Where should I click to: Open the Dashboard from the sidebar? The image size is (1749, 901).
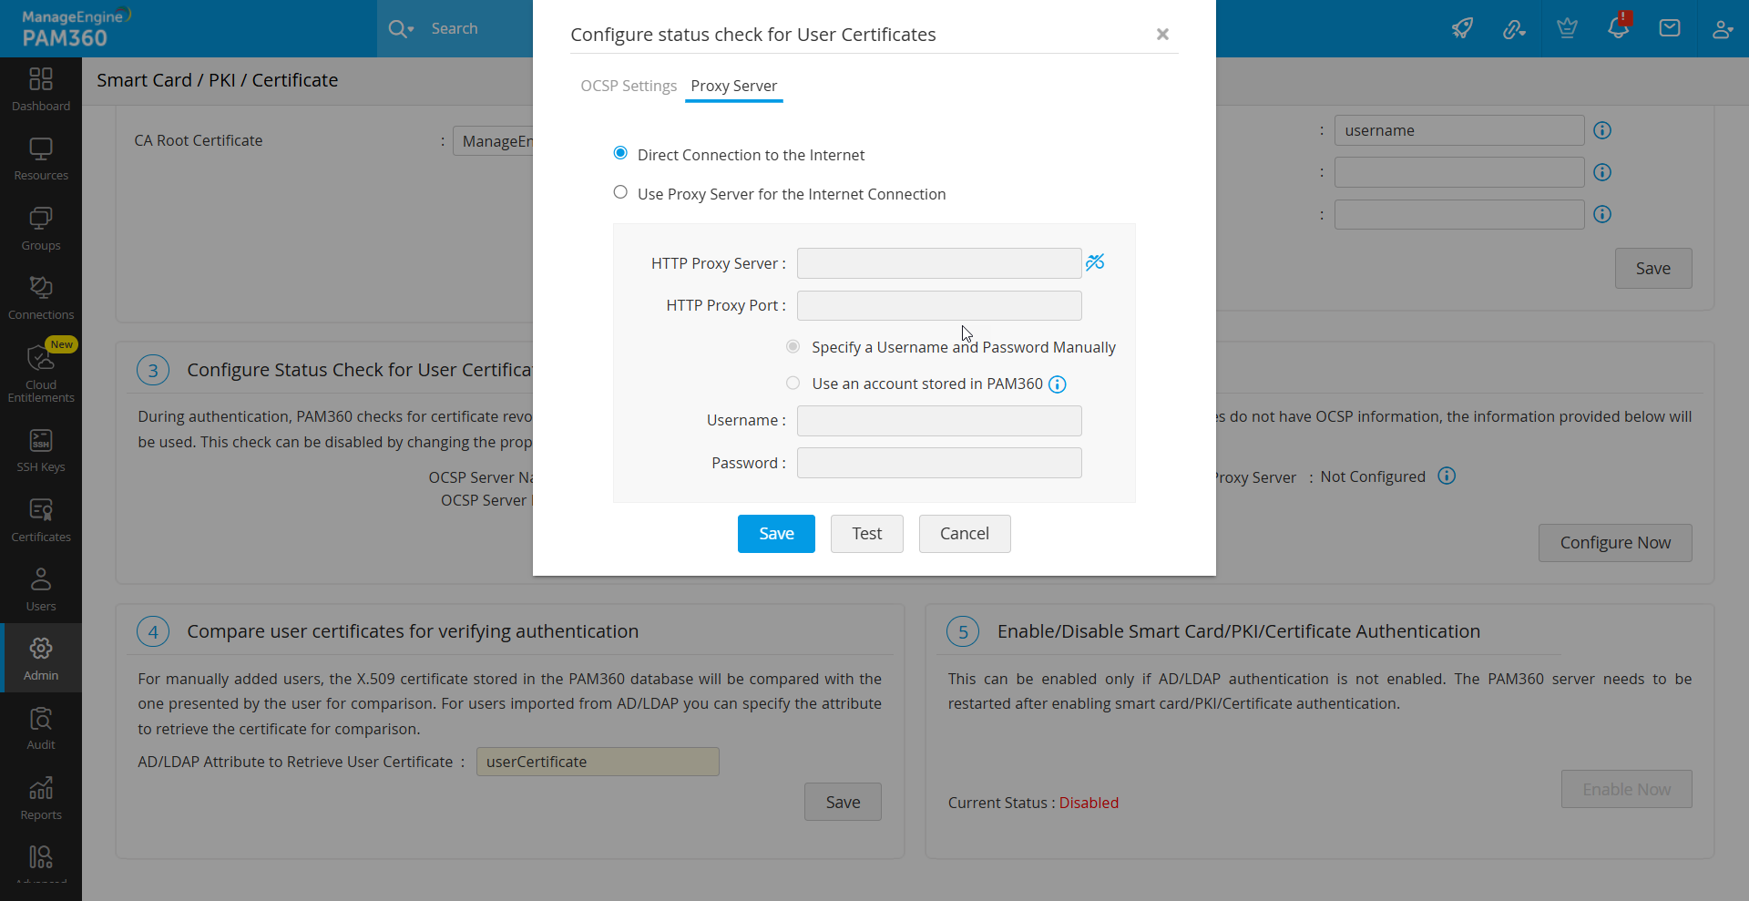(x=40, y=87)
